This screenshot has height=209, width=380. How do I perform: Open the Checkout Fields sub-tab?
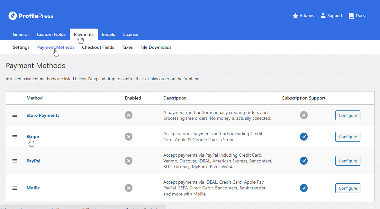tap(98, 48)
